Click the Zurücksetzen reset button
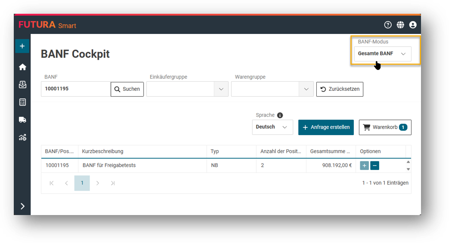Image resolution: width=449 pixels, height=243 pixels. [x=340, y=89]
